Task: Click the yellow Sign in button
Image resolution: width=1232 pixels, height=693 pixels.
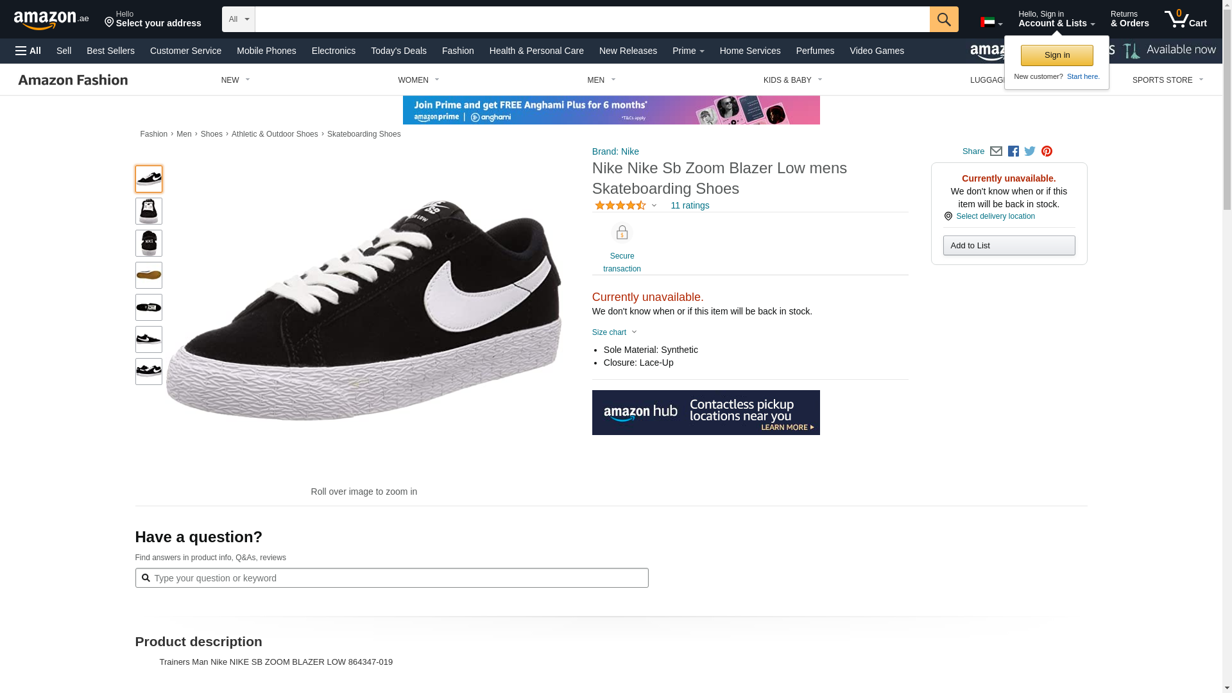Action: [x=1057, y=55]
